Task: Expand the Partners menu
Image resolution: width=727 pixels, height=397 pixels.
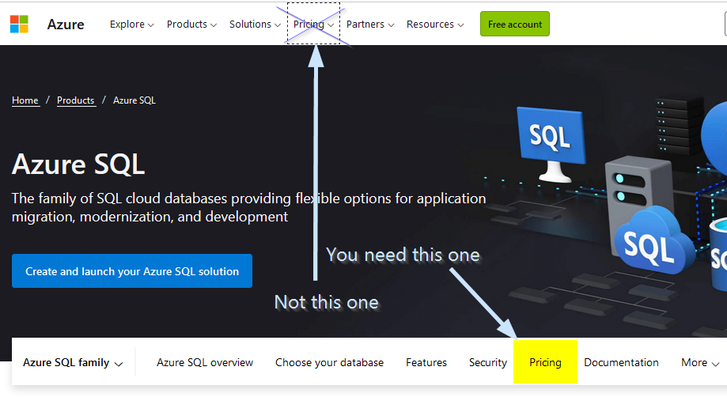Action: click(x=370, y=24)
